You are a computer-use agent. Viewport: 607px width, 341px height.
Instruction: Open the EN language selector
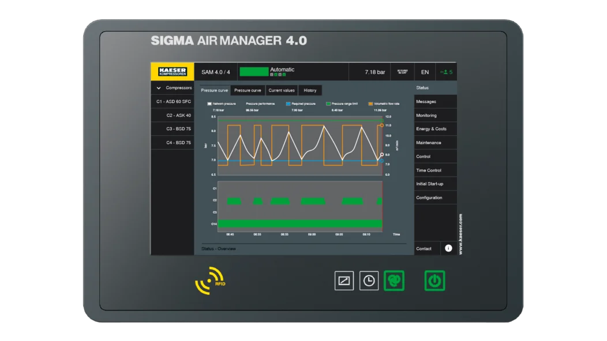pyautogui.click(x=425, y=72)
